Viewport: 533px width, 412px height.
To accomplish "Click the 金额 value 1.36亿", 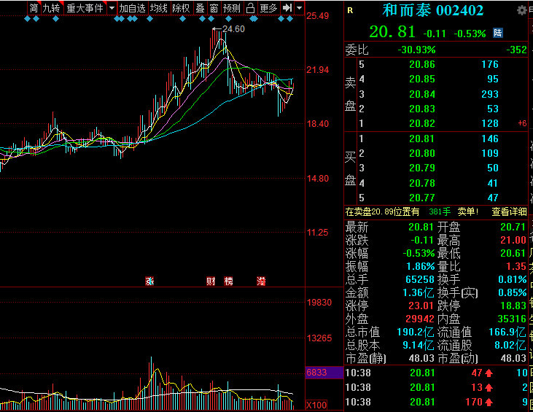I will pyautogui.click(x=419, y=292).
